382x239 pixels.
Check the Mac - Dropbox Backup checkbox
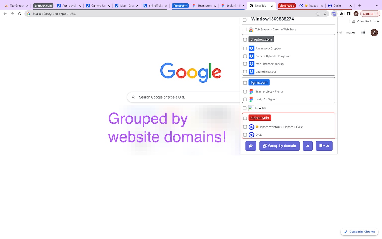click(245, 64)
